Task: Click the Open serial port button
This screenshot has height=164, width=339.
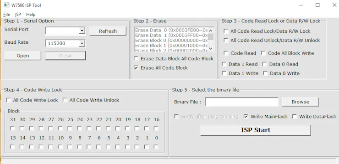Action: click(x=23, y=56)
